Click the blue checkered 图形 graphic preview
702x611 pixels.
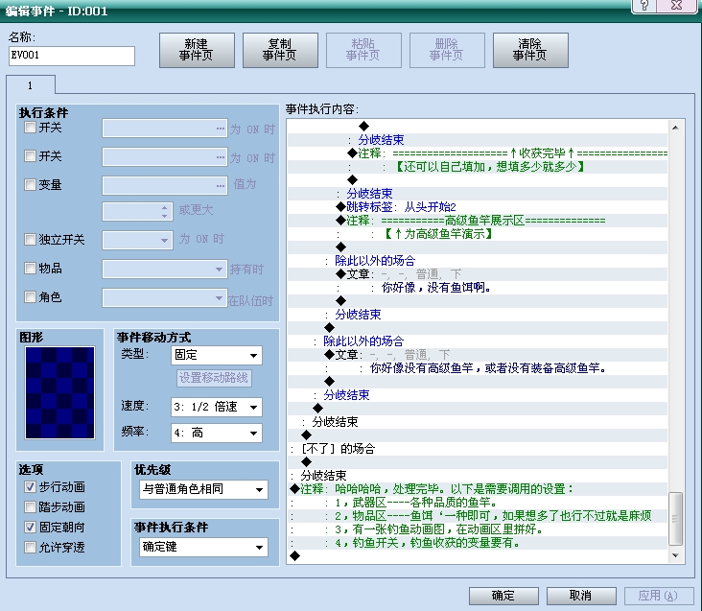pyautogui.click(x=60, y=392)
